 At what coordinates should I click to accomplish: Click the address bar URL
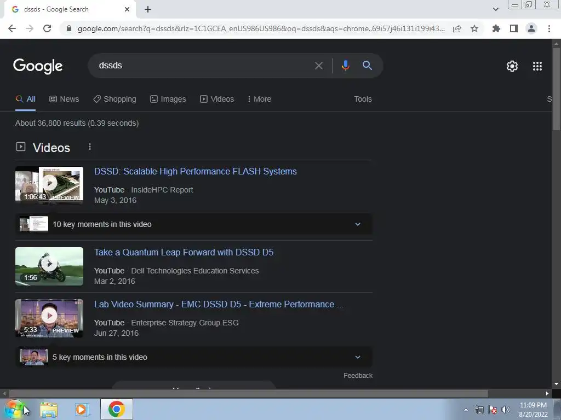[261, 28]
